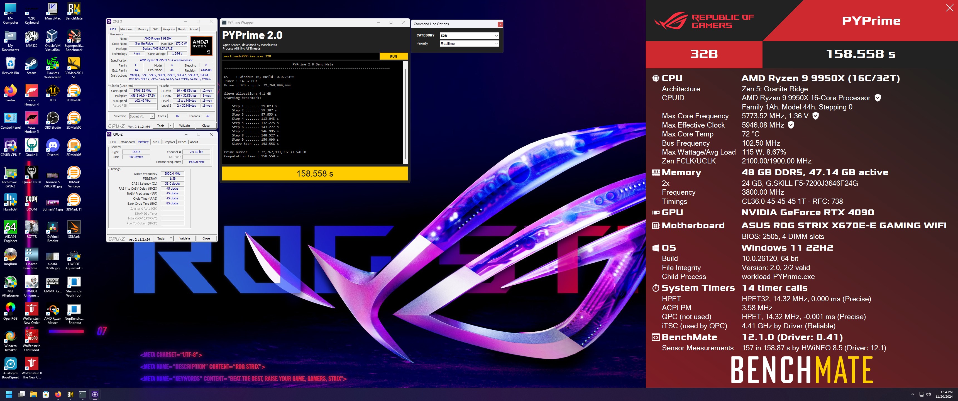Open AIDA64 Engineer desktop icon
958x401 pixels.
[x=10, y=231]
